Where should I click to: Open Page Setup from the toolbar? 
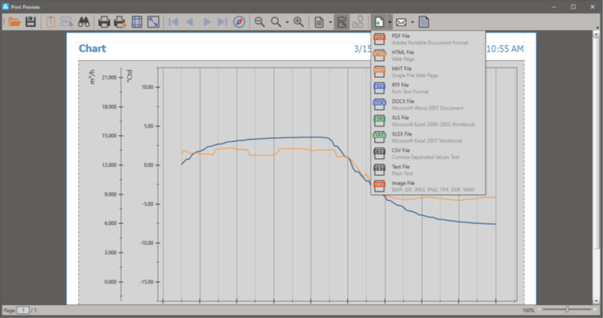pos(137,22)
